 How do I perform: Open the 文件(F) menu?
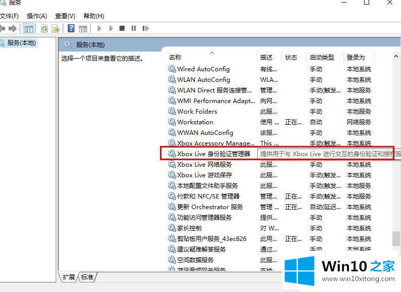tap(9, 16)
